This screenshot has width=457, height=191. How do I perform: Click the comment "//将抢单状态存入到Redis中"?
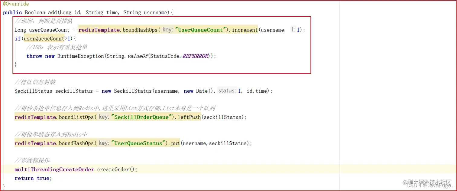(x=51, y=134)
